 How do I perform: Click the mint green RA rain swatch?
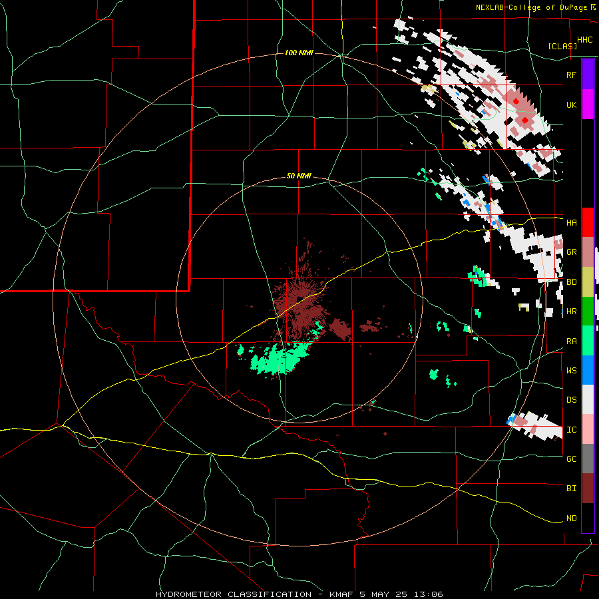[588, 341]
